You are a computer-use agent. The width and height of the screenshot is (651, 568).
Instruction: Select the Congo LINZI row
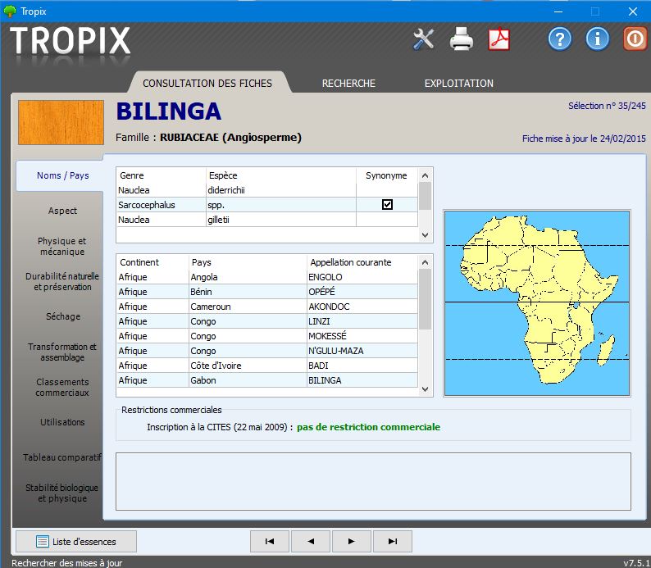267,321
